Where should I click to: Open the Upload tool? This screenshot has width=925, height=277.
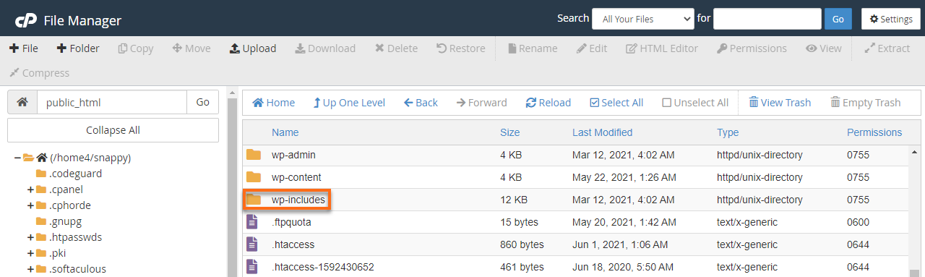pos(253,48)
